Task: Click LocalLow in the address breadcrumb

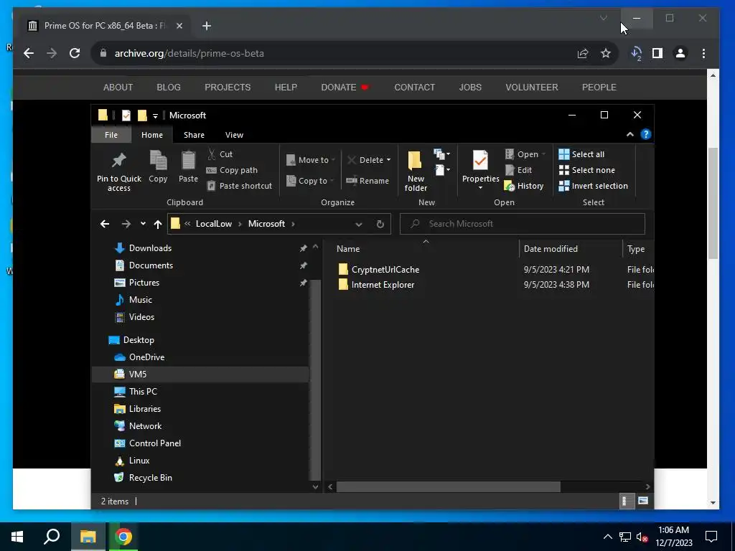Action: pyautogui.click(x=214, y=224)
